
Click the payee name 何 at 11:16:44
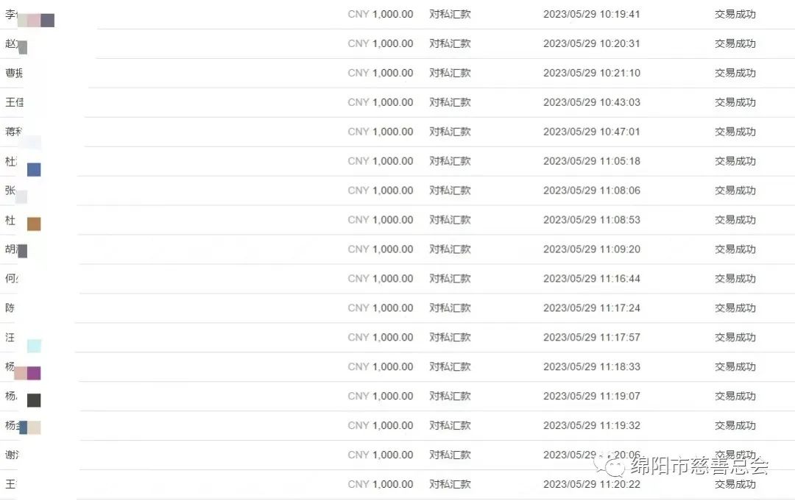point(11,279)
